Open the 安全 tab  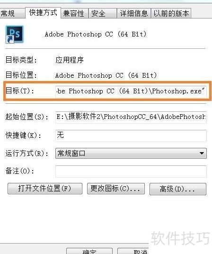103,13
